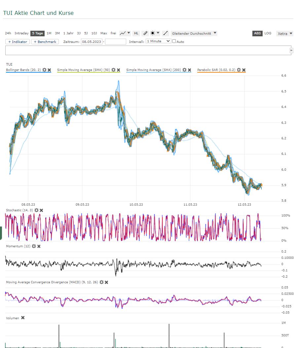The image size is (294, 348).
Task: Click the 10.05.23 date axis label
Action: point(136,204)
